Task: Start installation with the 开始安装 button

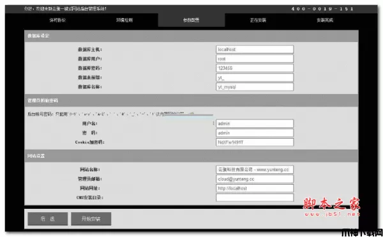Action: click(91, 218)
